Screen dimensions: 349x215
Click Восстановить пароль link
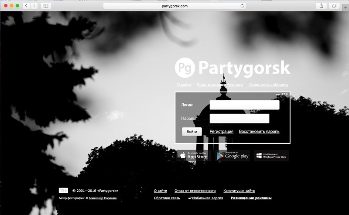click(259, 132)
